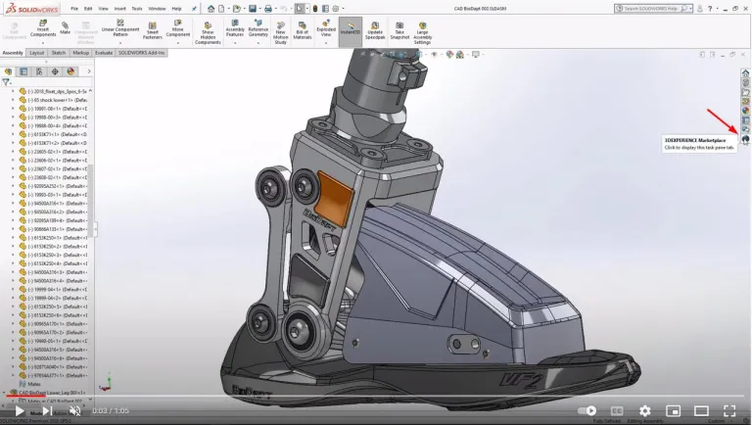Click the Exploded View tool
This screenshot has height=425, width=752.
point(327,27)
